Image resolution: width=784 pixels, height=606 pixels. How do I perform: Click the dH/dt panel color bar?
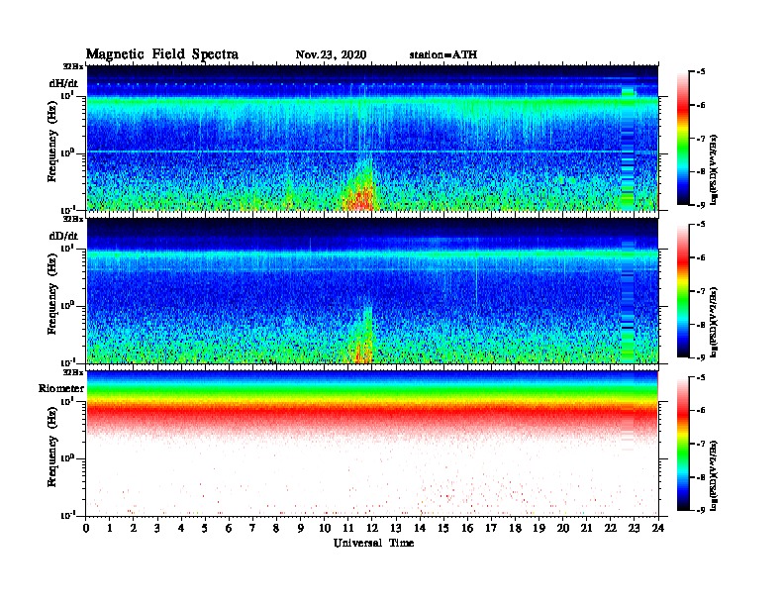(x=683, y=139)
